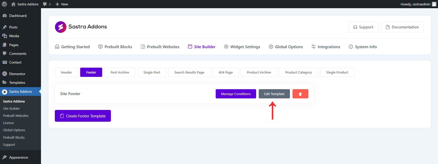Click the Elementor icon in sidebar

pyautogui.click(x=5, y=74)
